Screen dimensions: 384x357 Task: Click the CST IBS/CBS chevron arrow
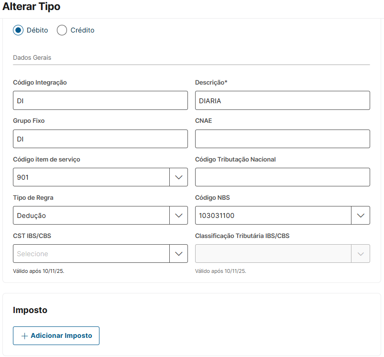point(178,254)
